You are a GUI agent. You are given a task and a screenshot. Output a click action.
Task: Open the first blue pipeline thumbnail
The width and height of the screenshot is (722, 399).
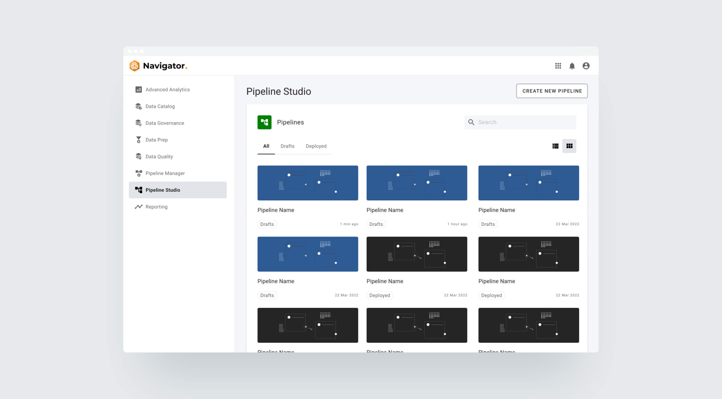point(307,183)
